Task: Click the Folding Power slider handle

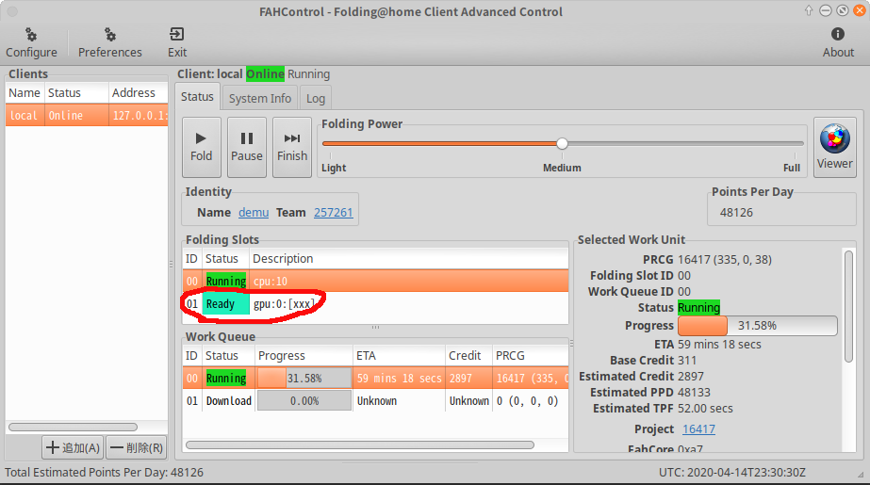Action: point(562,143)
